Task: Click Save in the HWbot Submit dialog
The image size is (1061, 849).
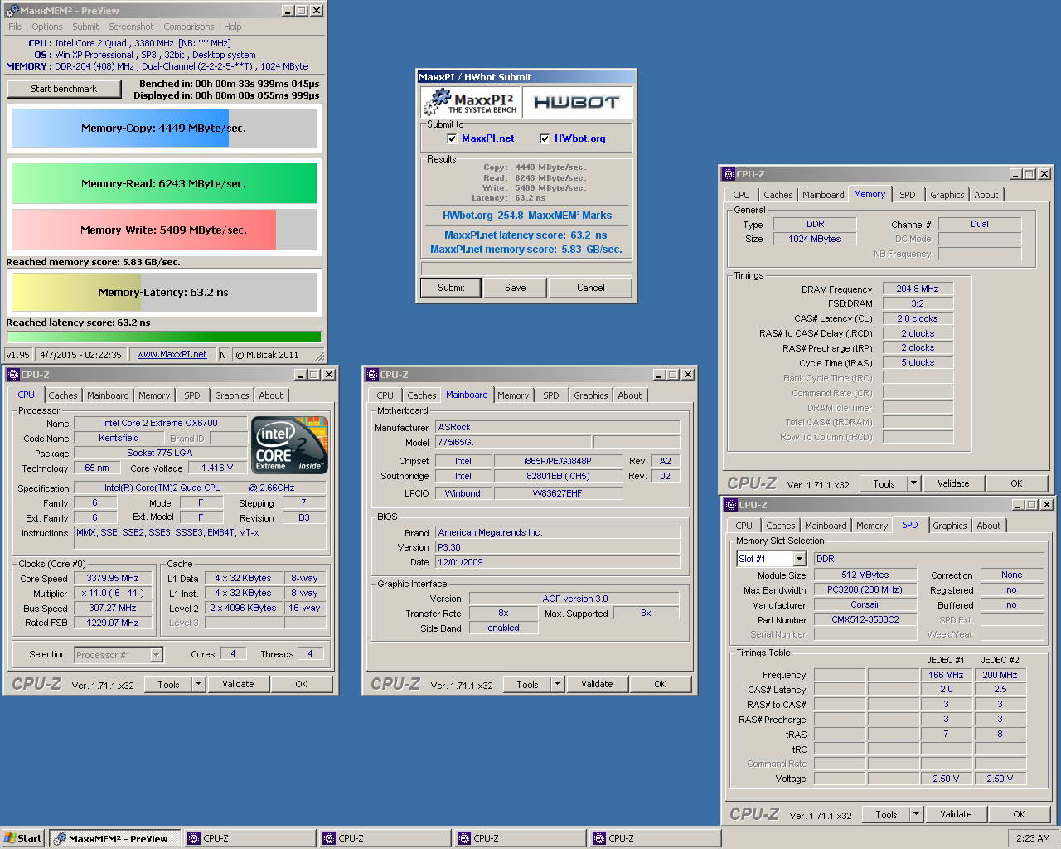Action: coord(516,288)
